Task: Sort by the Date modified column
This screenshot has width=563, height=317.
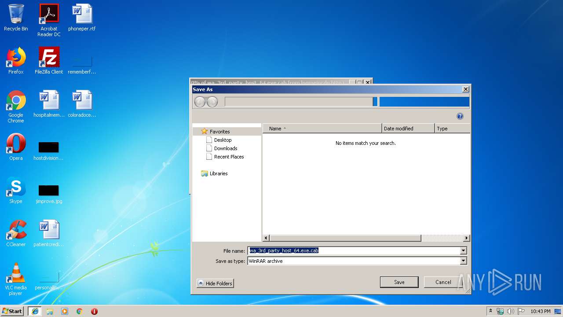Action: tap(408, 129)
